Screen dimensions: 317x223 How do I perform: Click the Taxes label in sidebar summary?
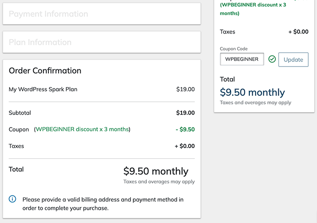point(227,32)
